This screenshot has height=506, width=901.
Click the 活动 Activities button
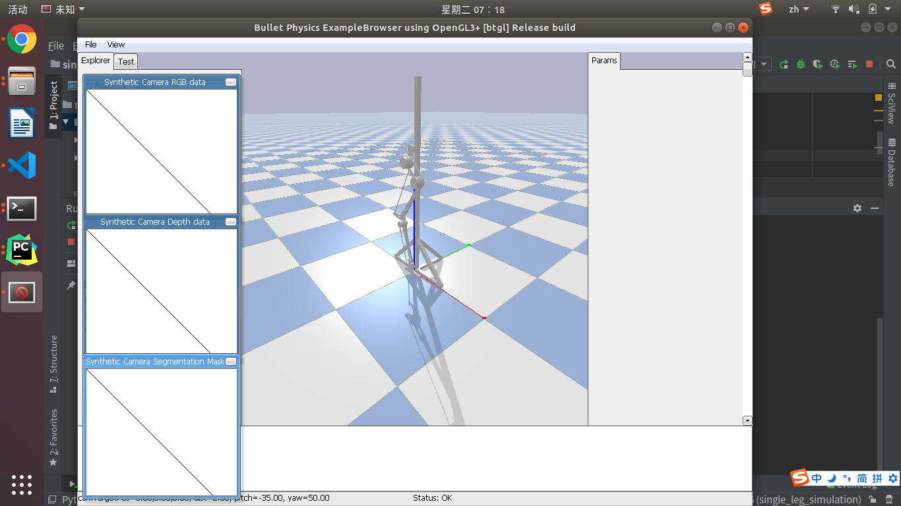(x=17, y=9)
